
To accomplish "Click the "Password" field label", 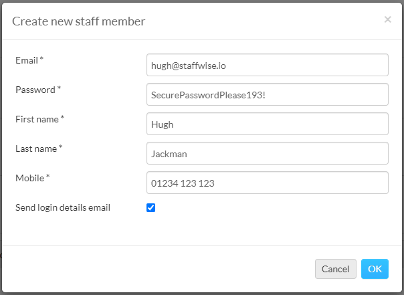I will pos(35,90).
